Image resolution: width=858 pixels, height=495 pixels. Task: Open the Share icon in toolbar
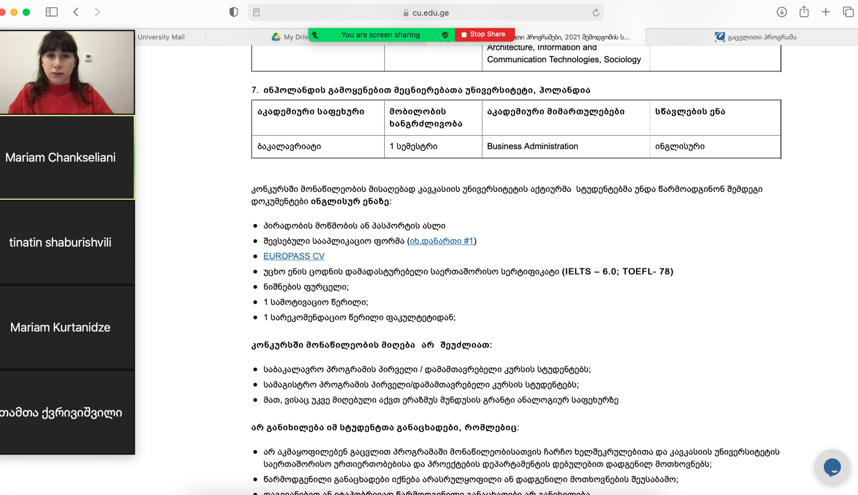pyautogui.click(x=804, y=12)
